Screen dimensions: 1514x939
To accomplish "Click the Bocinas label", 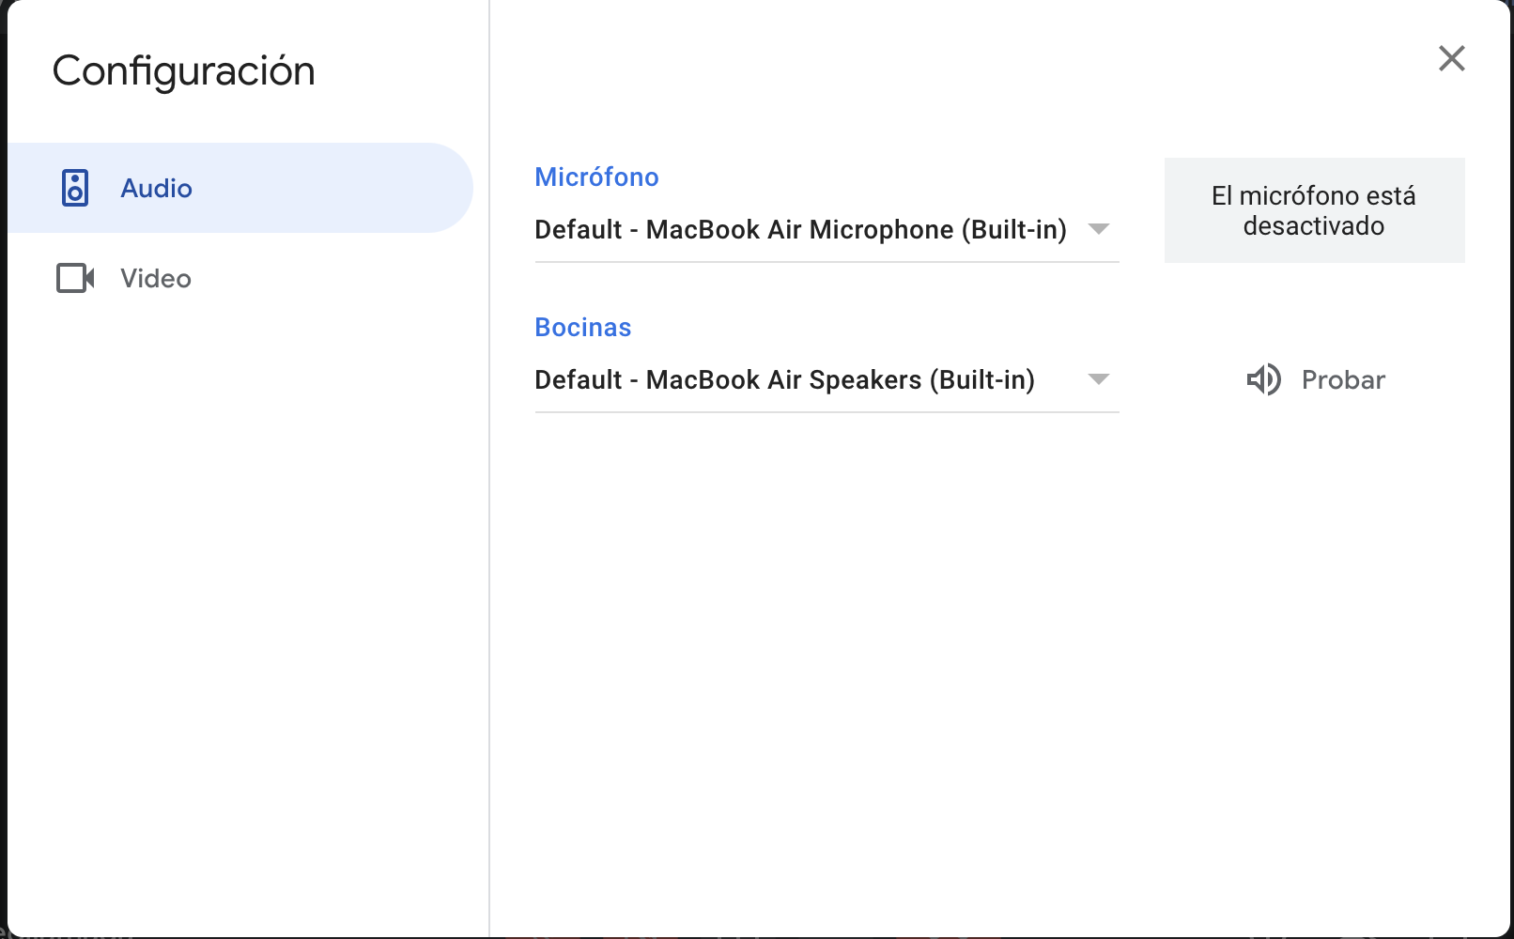I will pos(582,327).
